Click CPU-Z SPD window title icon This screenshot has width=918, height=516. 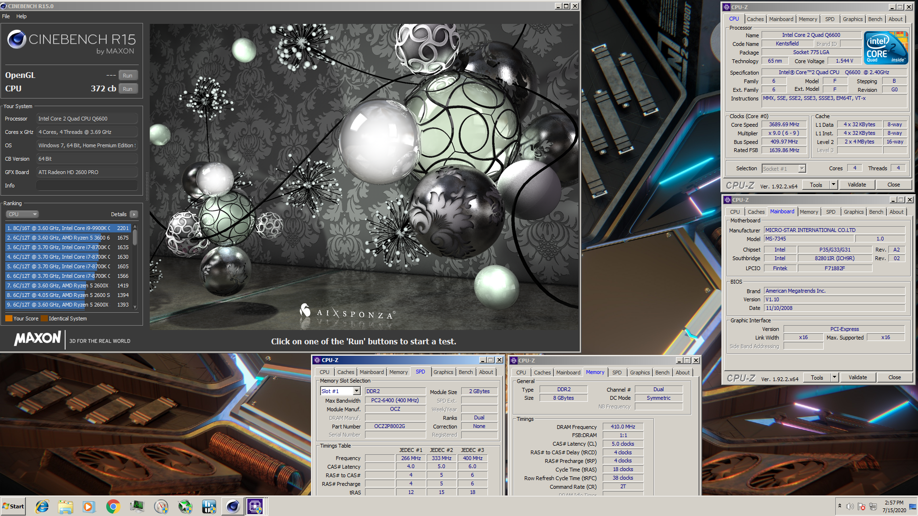317,360
